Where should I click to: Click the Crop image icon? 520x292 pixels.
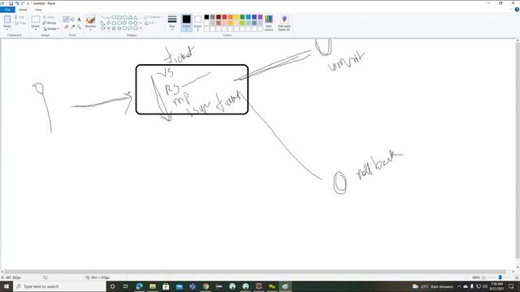[45, 17]
